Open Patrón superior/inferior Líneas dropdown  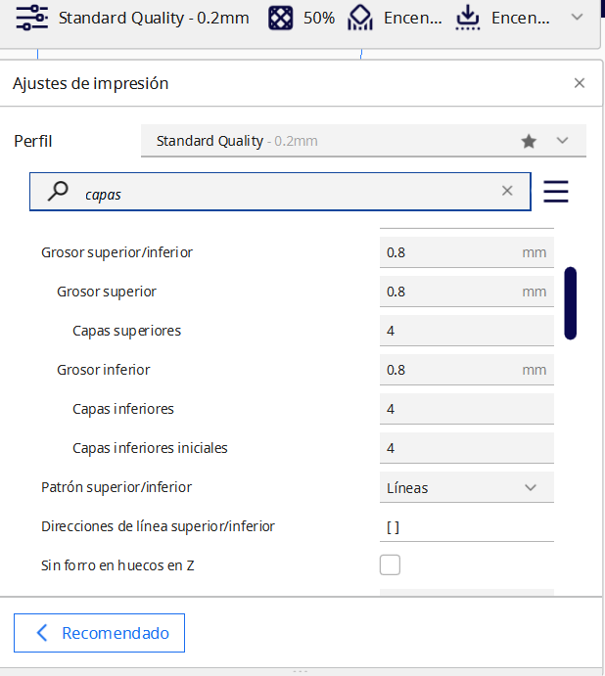(466, 487)
